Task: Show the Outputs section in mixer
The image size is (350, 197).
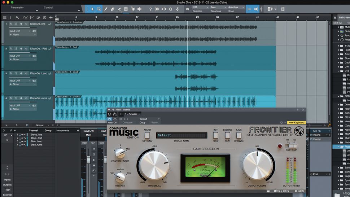Action: tap(7, 185)
